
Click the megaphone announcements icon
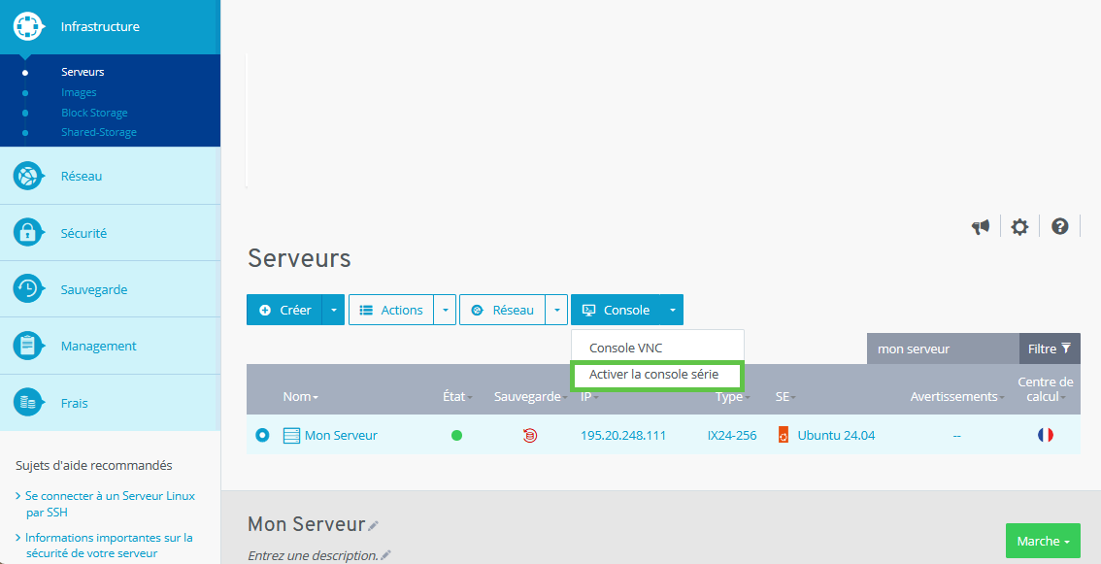(981, 226)
